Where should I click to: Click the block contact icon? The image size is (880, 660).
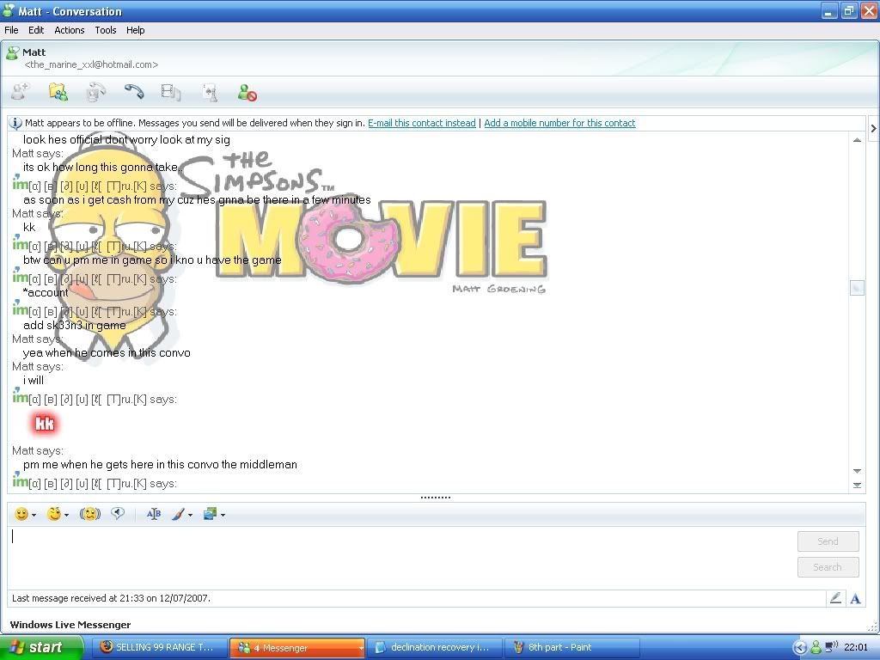[x=247, y=92]
